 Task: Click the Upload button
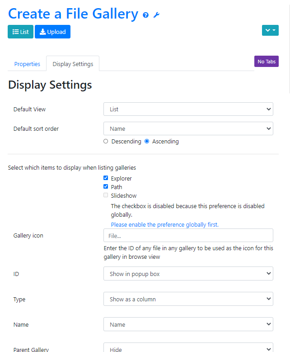[x=52, y=32]
